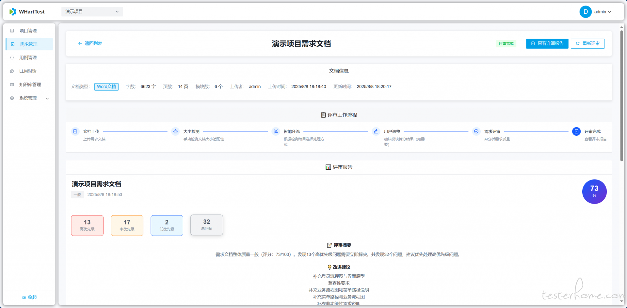
Task: Click the 用户调整 pencil step icon
Action: tap(376, 131)
